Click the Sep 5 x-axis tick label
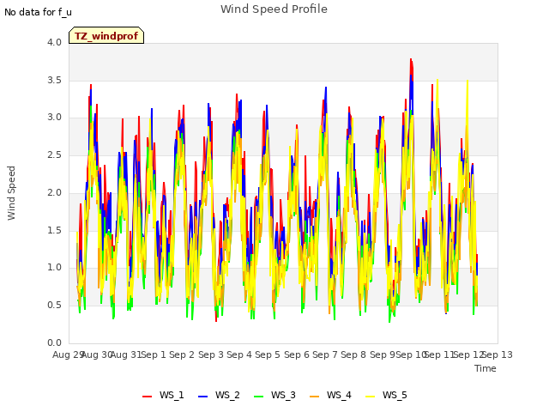549x412 pixels. (268, 354)
